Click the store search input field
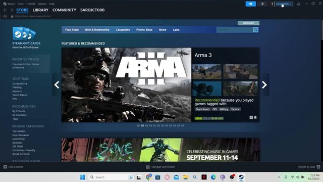Screen dimensions: 323x182 (234, 30)
